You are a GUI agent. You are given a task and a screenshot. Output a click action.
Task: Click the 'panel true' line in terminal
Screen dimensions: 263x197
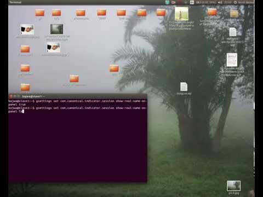pos(17,105)
